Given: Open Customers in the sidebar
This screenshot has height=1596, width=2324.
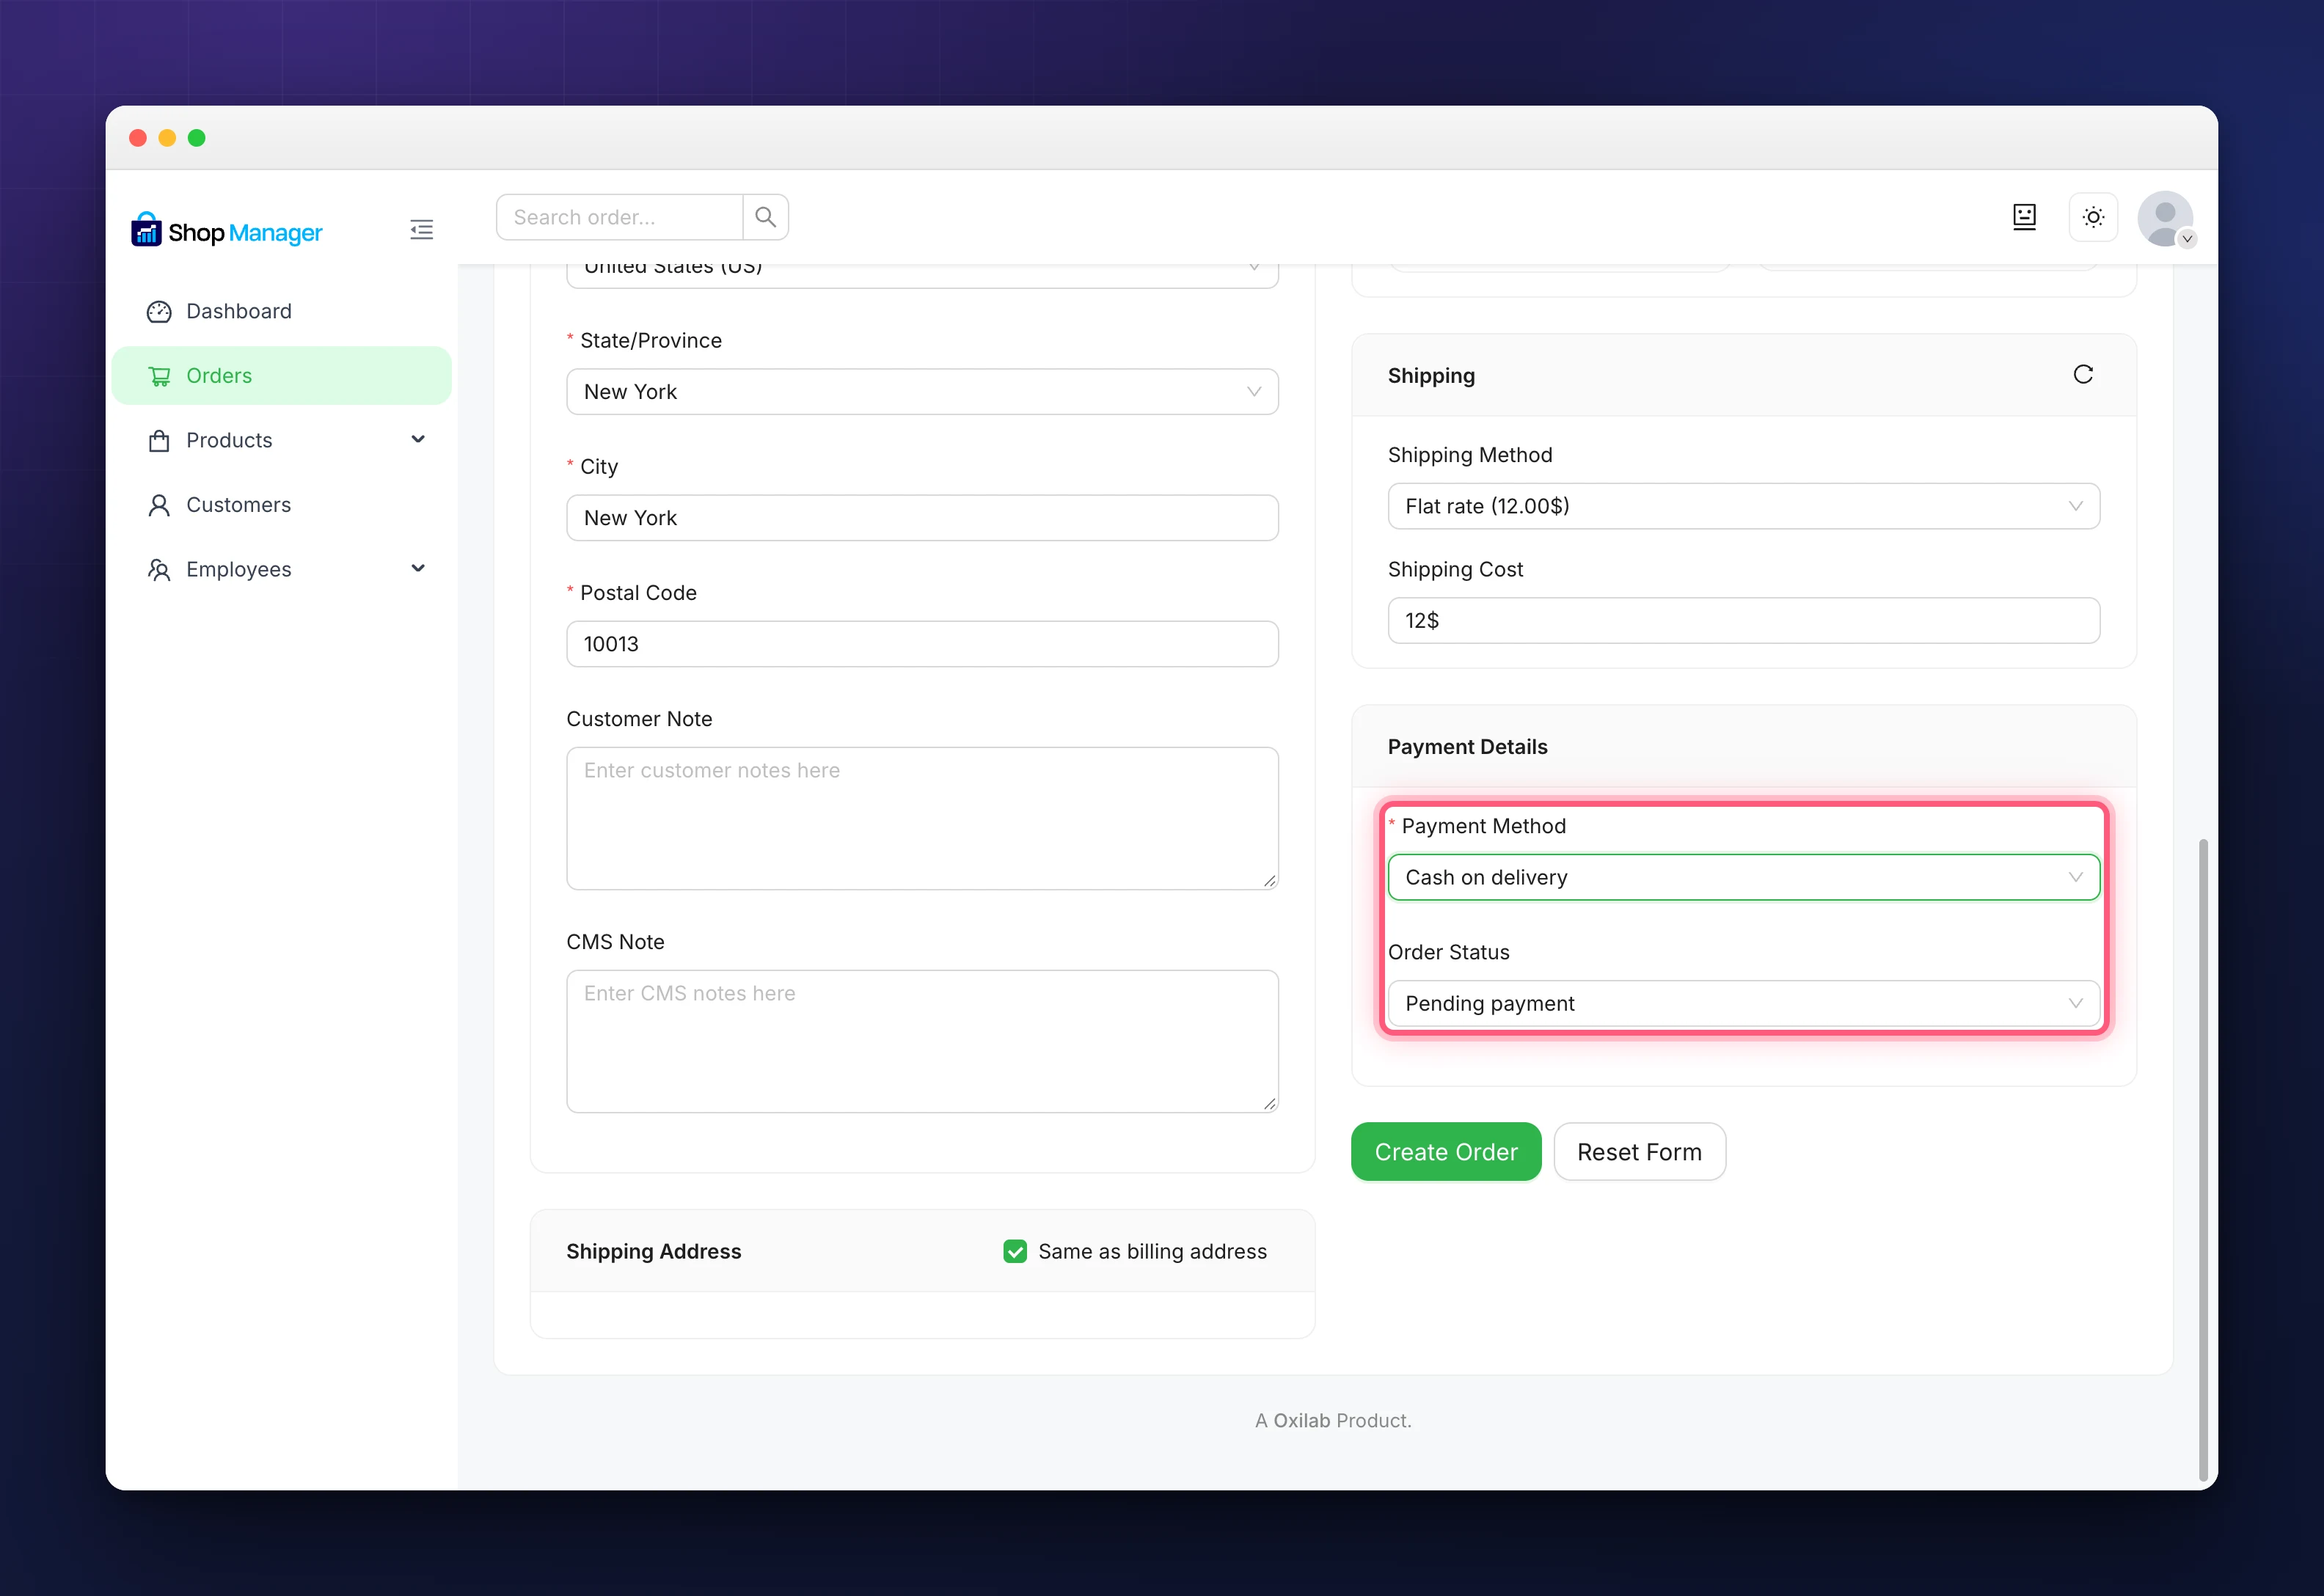Looking at the screenshot, I should pyautogui.click(x=281, y=505).
